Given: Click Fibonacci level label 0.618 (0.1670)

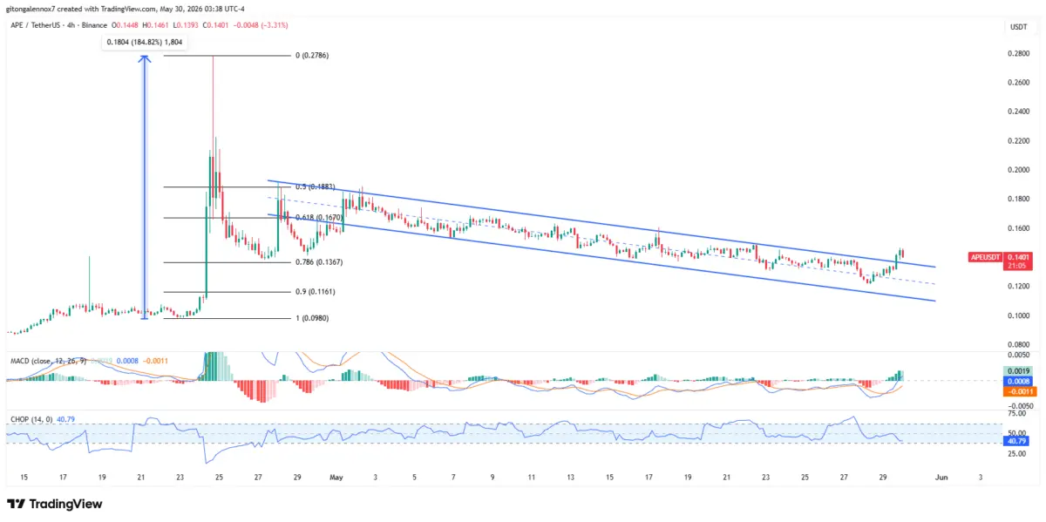Looking at the screenshot, I should [318, 218].
